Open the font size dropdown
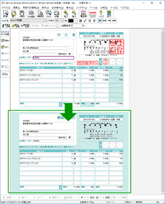Viewport: 165px width, 204px height. coord(62,20)
